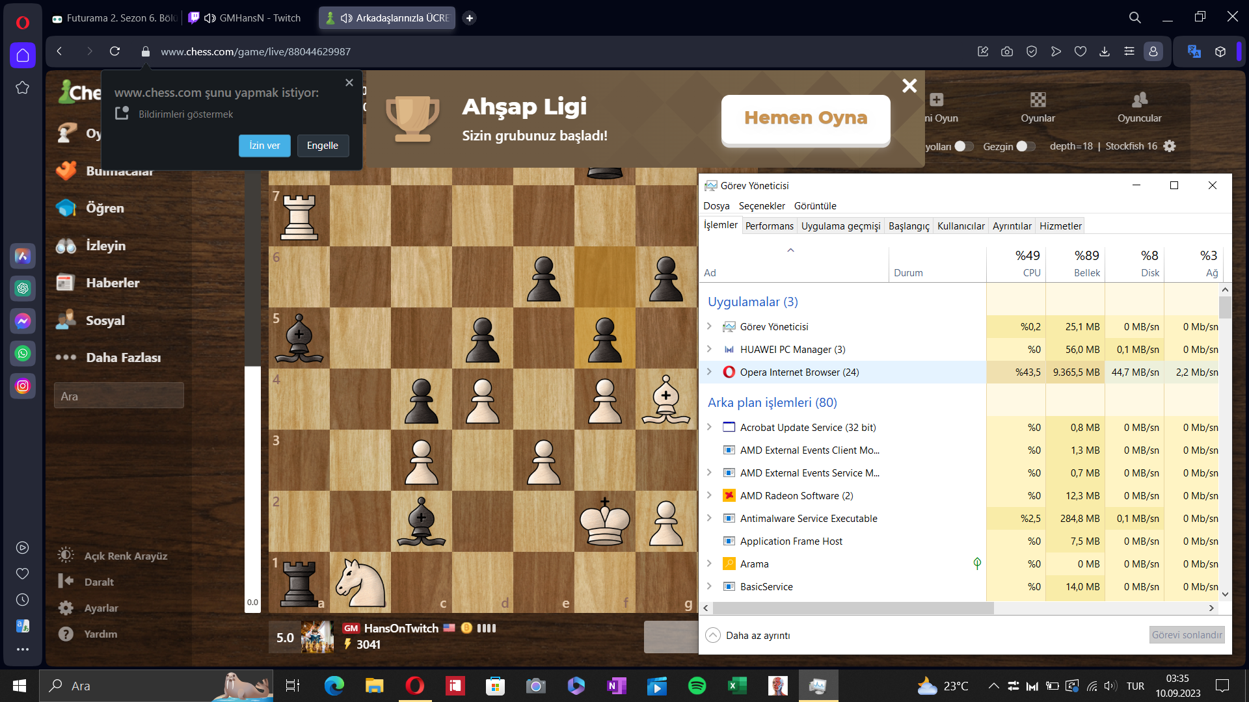This screenshot has width=1249, height=702.
Task: Click the Opera snapshot camera icon
Action: pos(1007,51)
